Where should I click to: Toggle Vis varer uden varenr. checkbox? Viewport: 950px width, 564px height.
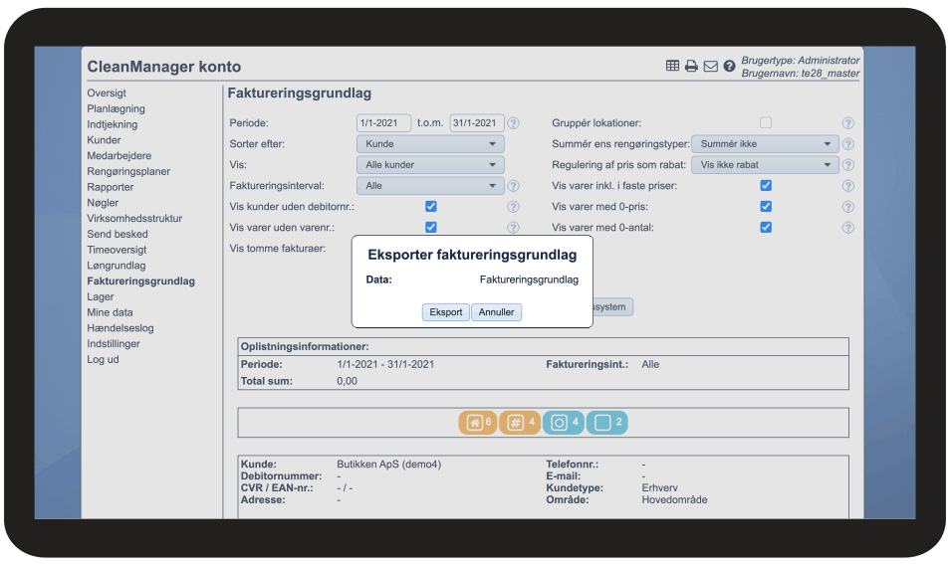click(431, 227)
